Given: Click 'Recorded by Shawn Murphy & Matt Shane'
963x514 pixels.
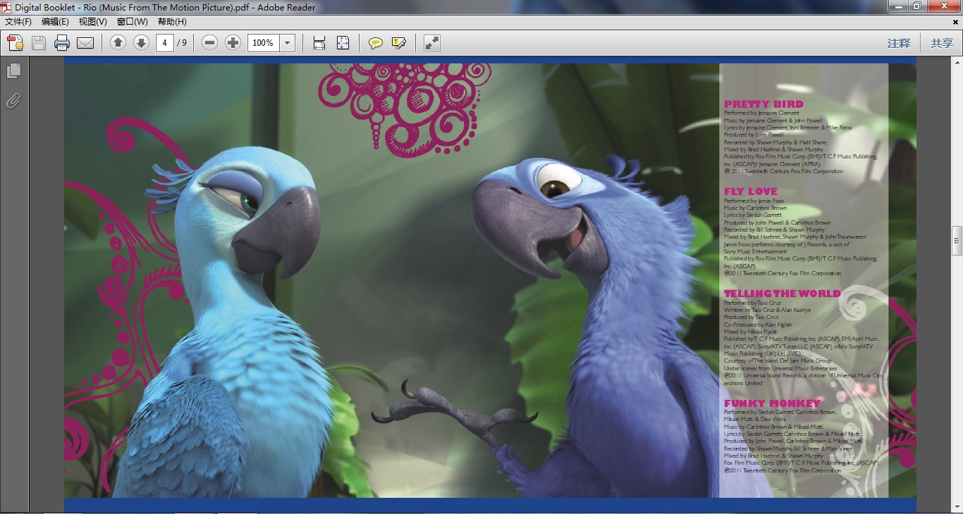Looking at the screenshot, I should click(x=775, y=142).
